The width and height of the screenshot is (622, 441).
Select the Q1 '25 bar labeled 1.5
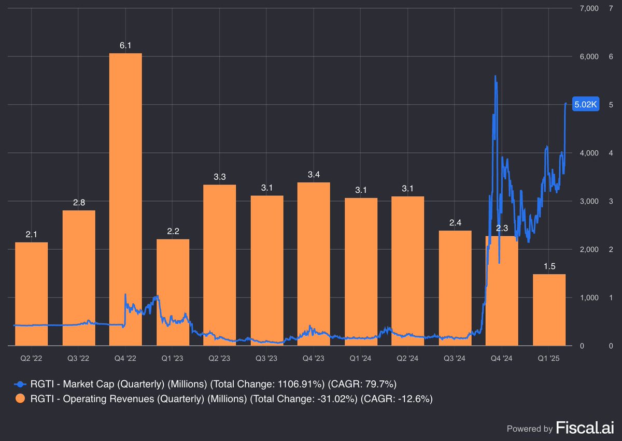(x=549, y=310)
